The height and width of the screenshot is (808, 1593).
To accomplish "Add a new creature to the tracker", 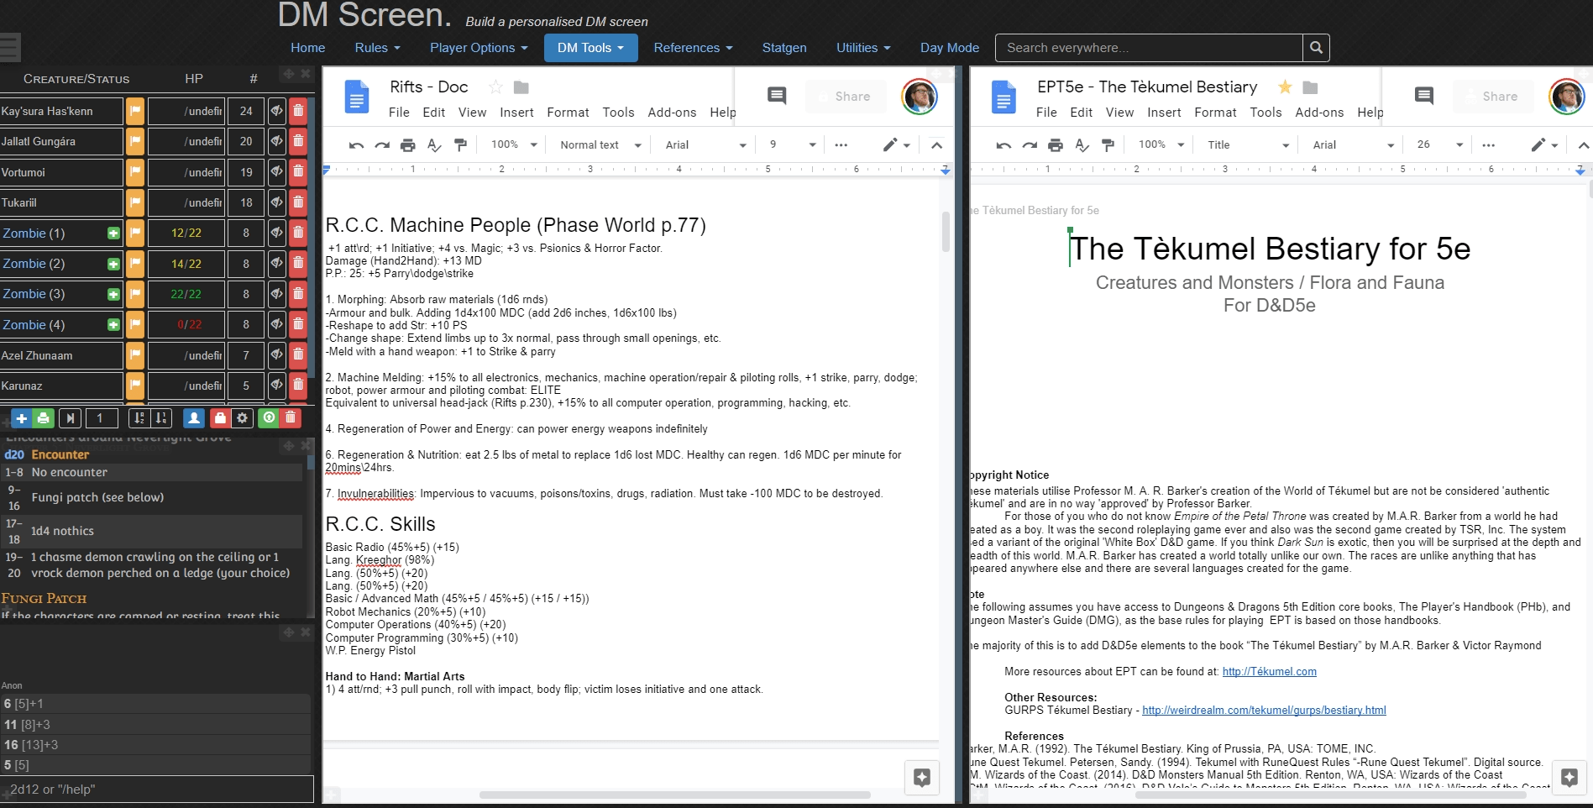I will [22, 418].
